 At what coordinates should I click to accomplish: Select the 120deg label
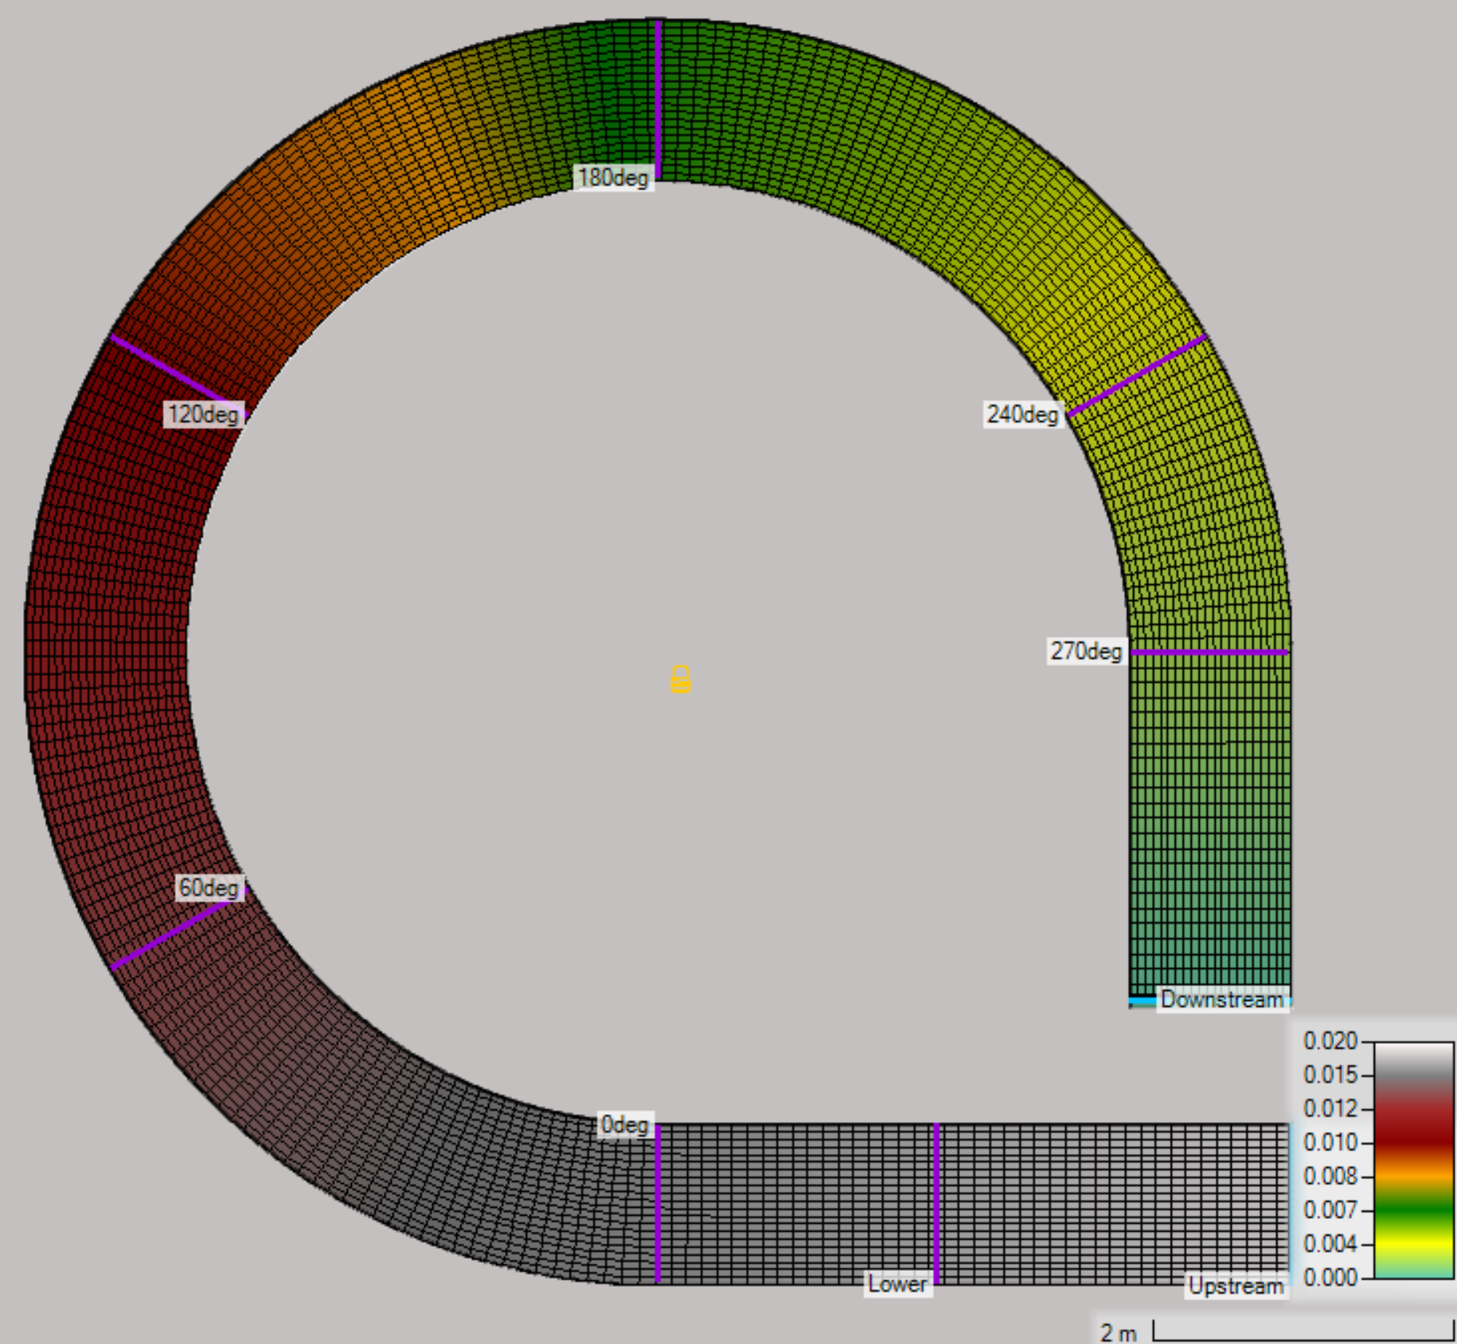[x=203, y=415]
